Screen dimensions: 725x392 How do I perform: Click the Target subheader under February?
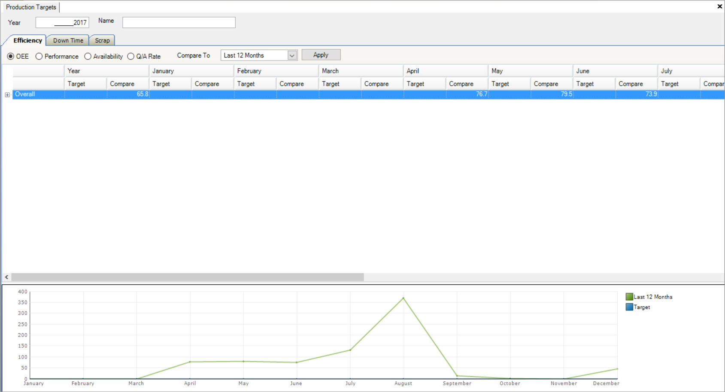coord(255,84)
